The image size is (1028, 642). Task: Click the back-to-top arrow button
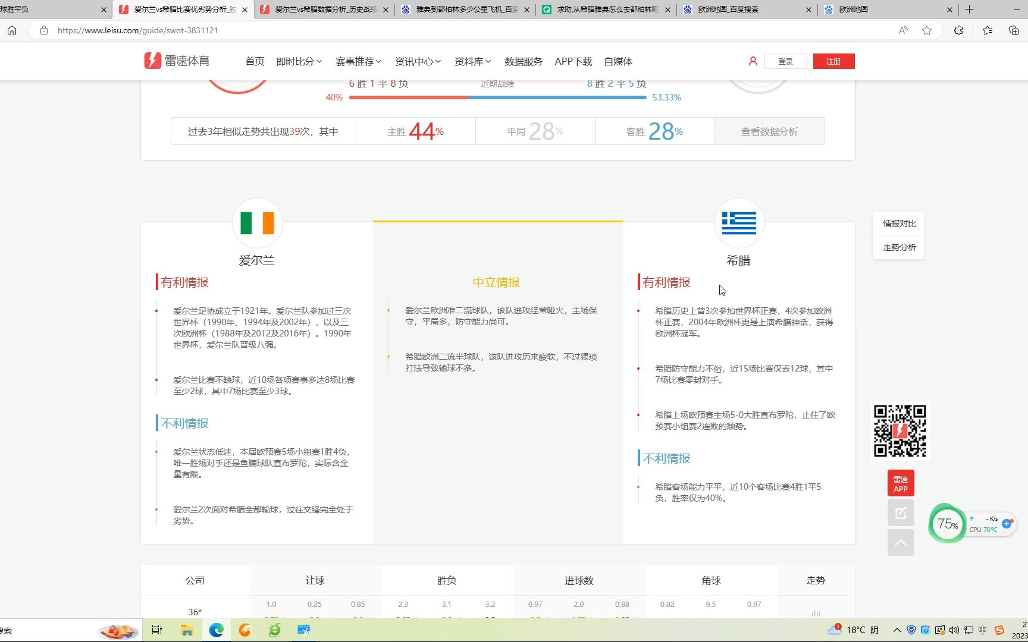click(901, 543)
